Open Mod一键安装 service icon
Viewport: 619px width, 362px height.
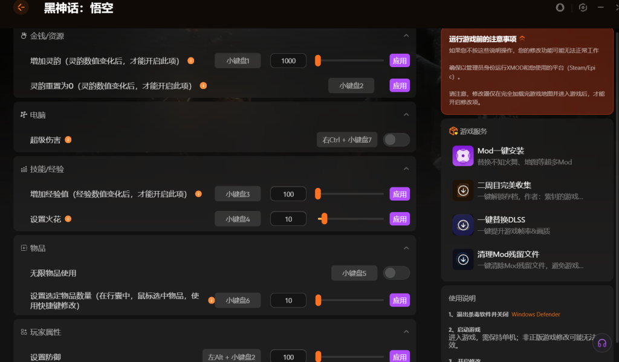pyautogui.click(x=462, y=156)
